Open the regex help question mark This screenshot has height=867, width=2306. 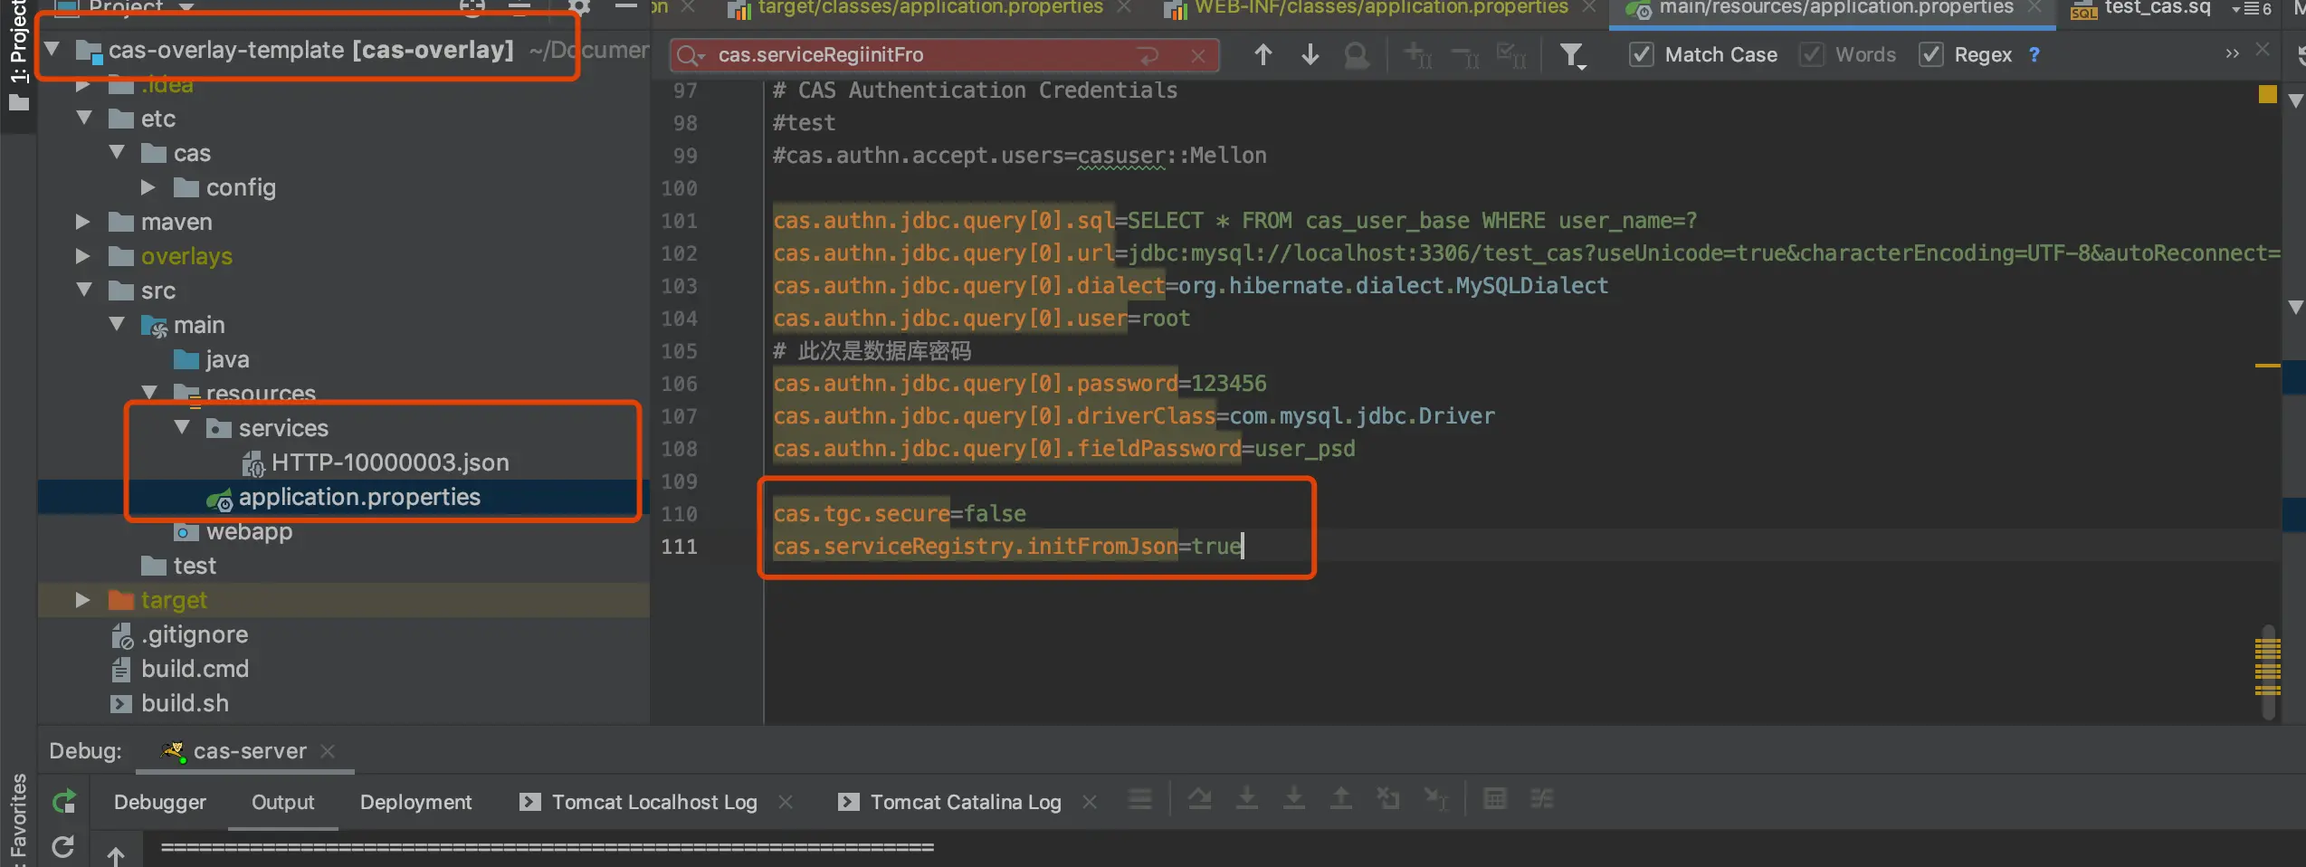click(x=2034, y=54)
